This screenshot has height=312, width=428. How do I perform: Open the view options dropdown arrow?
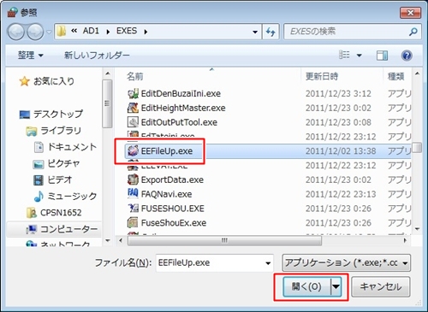click(360, 56)
